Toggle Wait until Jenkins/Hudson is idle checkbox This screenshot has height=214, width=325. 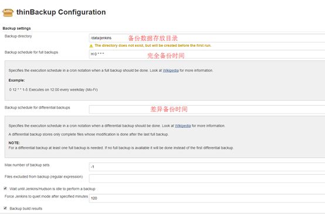click(5, 188)
